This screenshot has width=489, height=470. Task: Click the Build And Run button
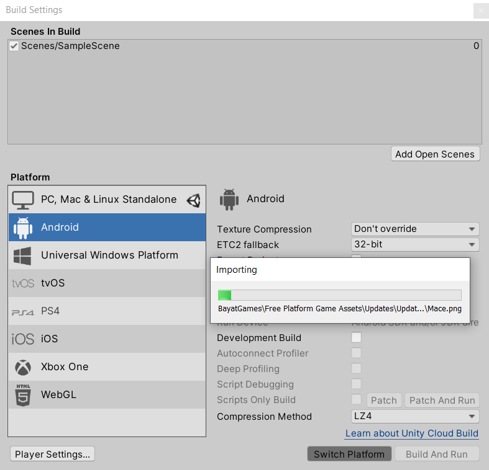tap(437, 454)
